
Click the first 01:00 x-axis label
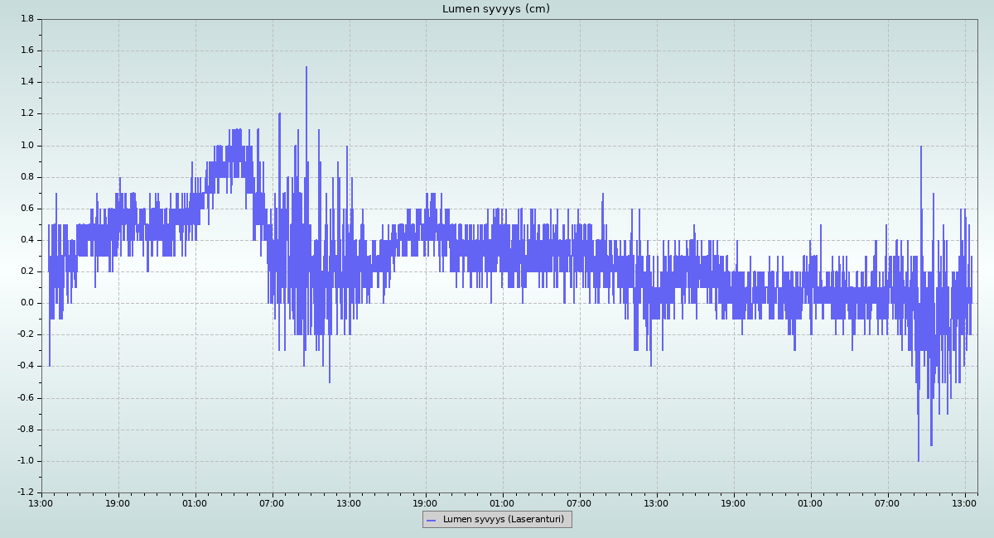[x=195, y=503]
